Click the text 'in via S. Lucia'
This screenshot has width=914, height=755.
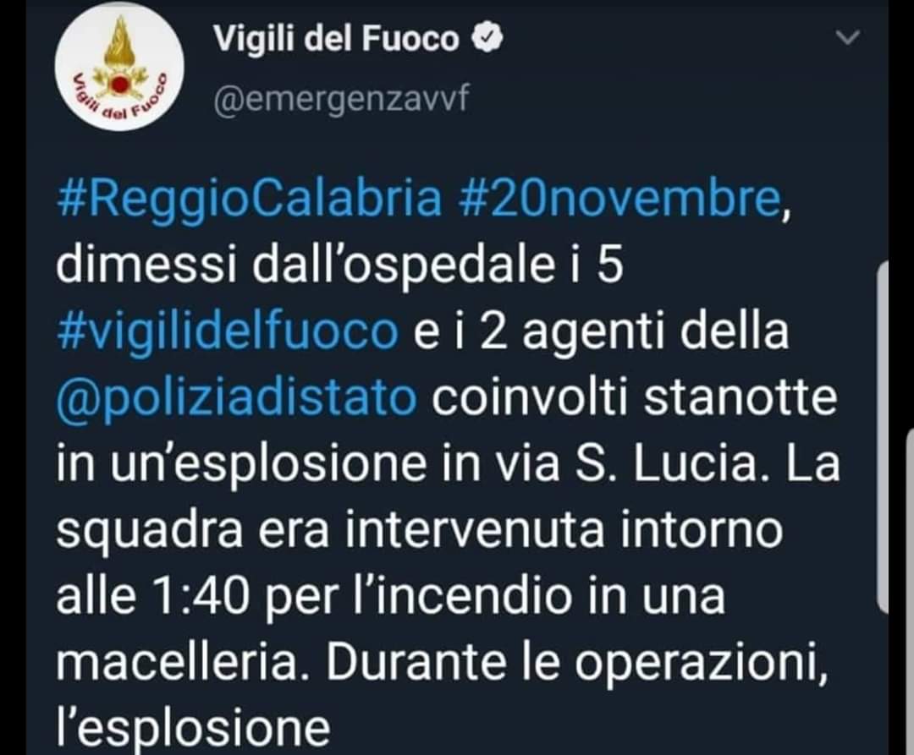click(x=603, y=464)
